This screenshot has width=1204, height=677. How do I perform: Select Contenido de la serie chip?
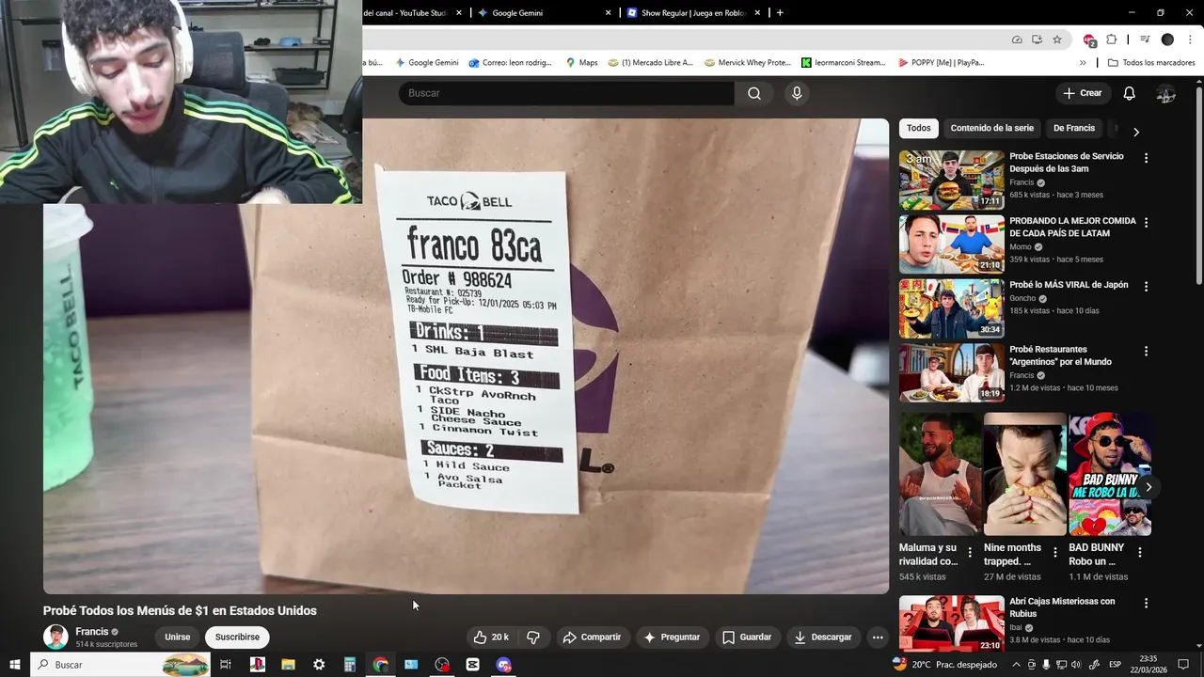(991, 128)
